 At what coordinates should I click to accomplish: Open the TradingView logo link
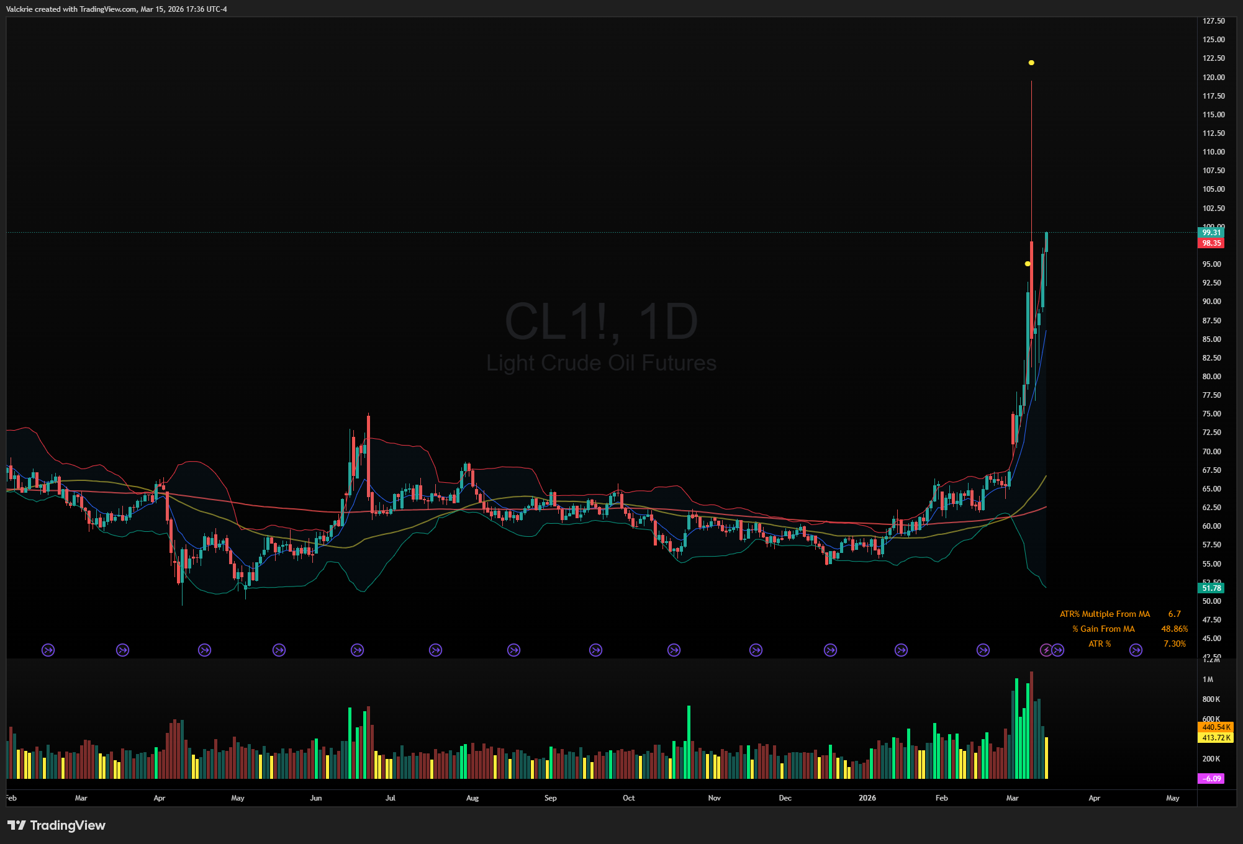pyautogui.click(x=56, y=825)
